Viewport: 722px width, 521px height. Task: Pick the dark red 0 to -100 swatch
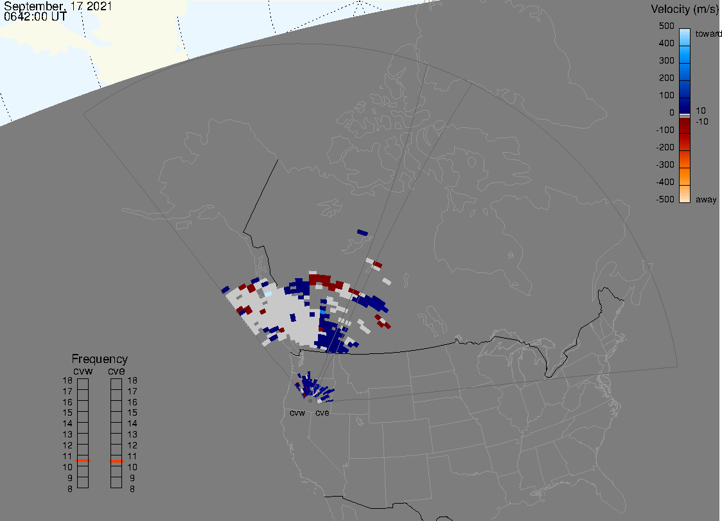click(x=684, y=125)
